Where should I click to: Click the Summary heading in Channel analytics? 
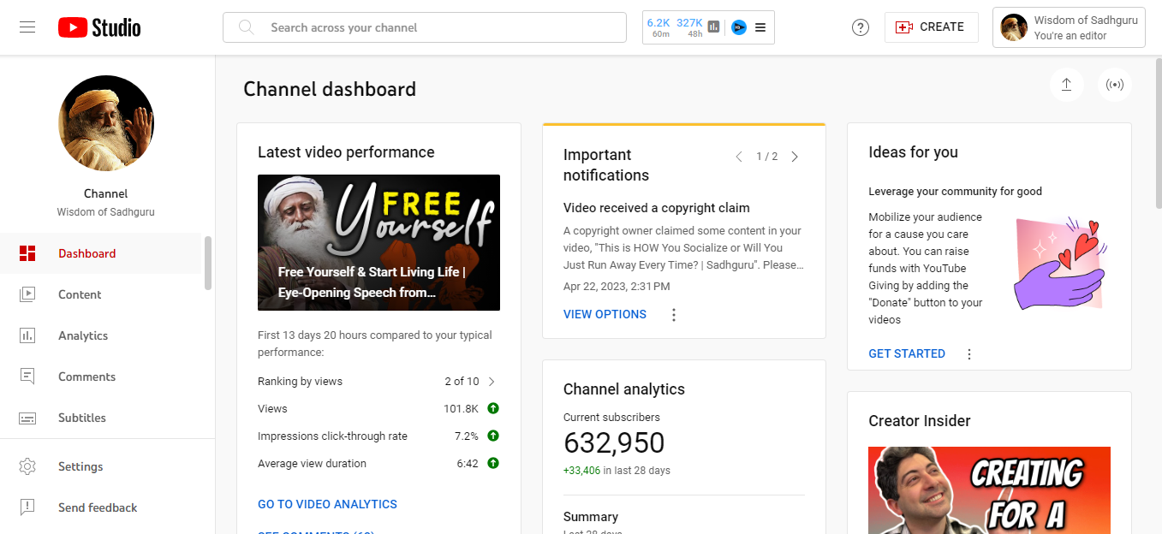click(591, 517)
